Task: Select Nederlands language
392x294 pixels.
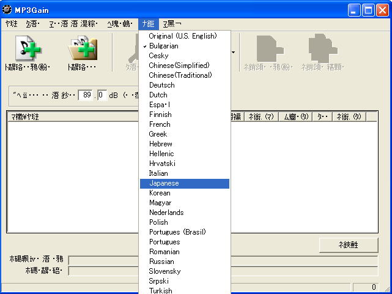Action: (185, 213)
